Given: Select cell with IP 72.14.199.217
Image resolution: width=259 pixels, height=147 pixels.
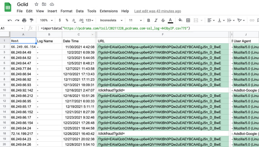Looking at the screenshot, I should pyautogui.click(x=23, y=134).
